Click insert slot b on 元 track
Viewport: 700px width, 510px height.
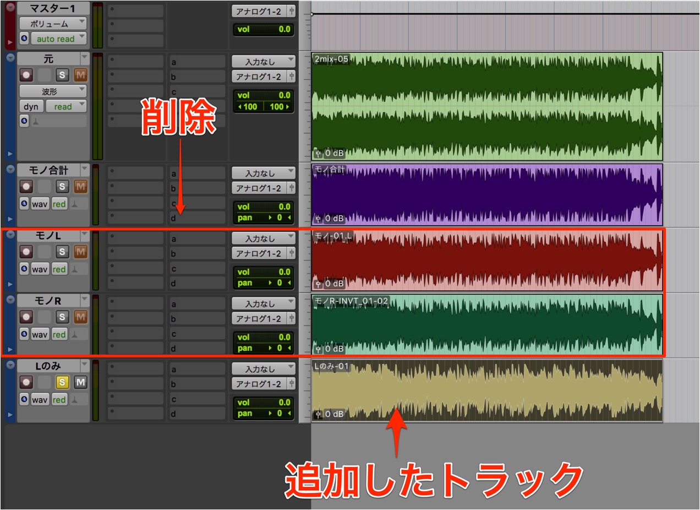coord(196,77)
